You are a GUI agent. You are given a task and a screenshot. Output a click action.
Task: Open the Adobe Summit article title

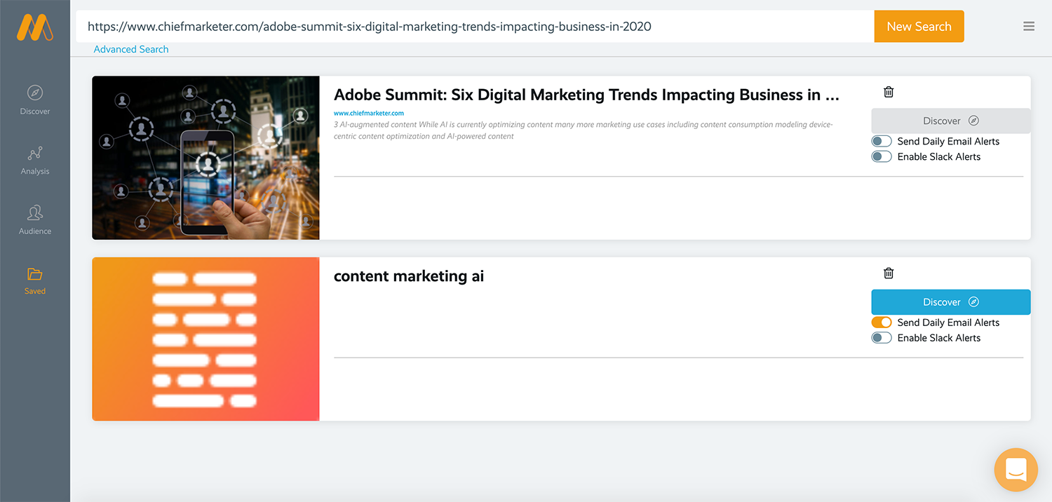click(586, 95)
